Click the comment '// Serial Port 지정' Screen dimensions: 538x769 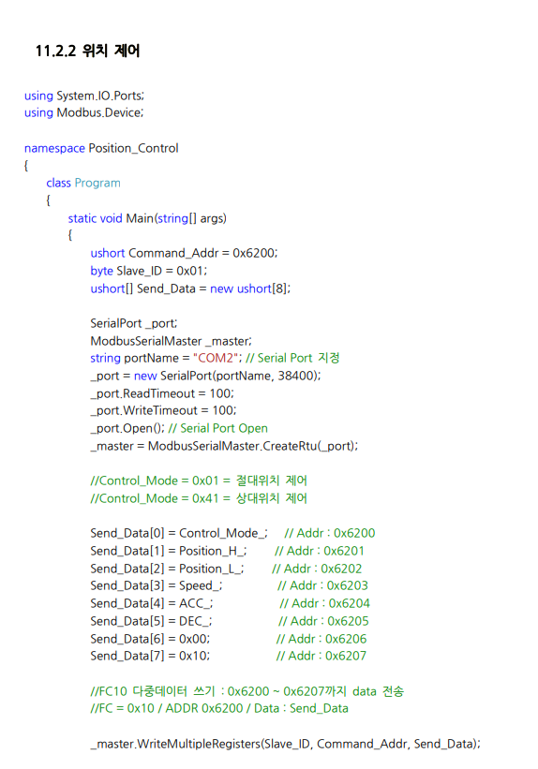pyautogui.click(x=292, y=358)
